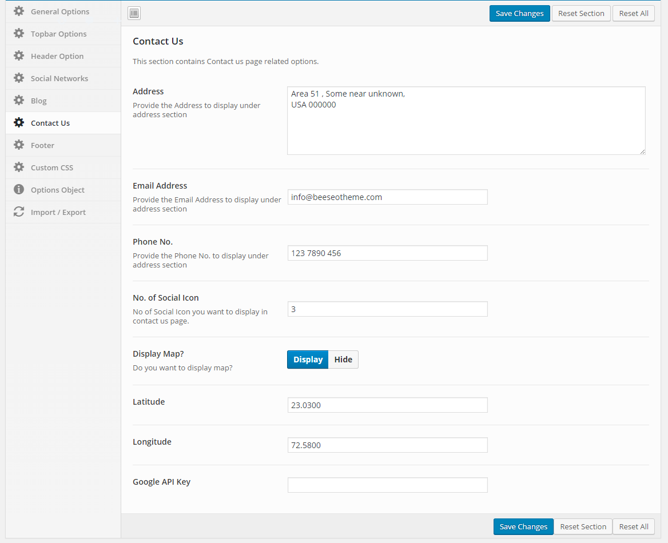Open the Blog settings section

[39, 101]
